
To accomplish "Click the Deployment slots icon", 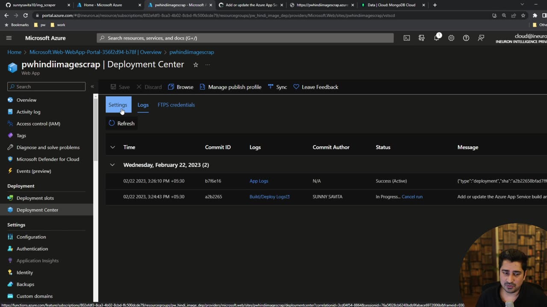I will (10, 198).
